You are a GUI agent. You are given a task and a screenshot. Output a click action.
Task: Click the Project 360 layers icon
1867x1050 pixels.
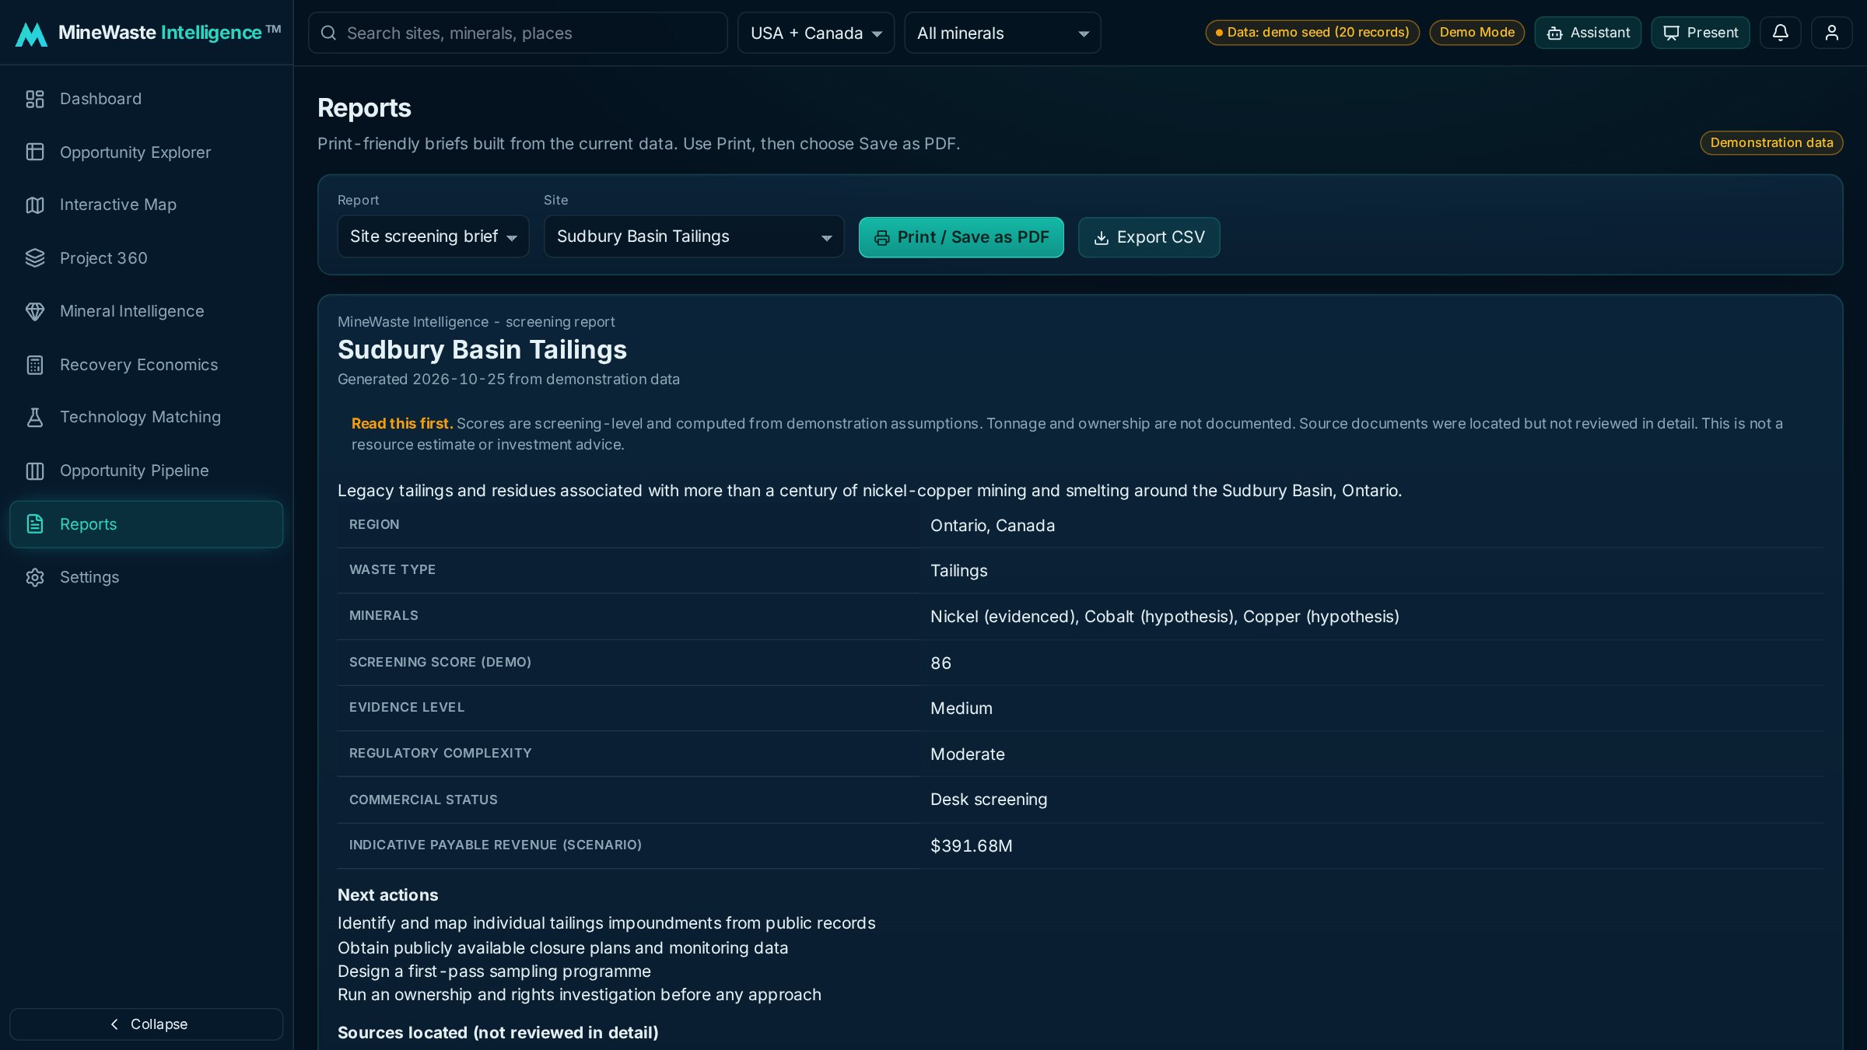coord(35,258)
